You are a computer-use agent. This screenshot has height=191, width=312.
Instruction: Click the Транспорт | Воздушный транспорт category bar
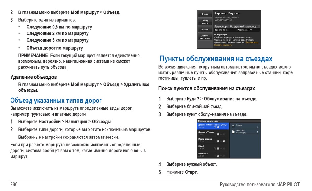coord(237,26)
